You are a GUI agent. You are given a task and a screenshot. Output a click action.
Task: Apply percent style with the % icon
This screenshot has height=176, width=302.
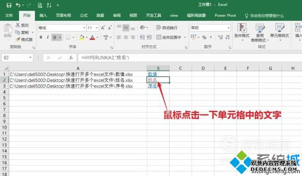pos(204,37)
